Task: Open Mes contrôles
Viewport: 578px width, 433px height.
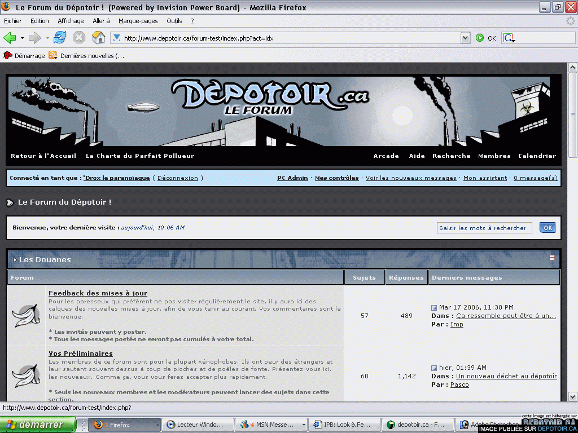Action: tap(336, 178)
